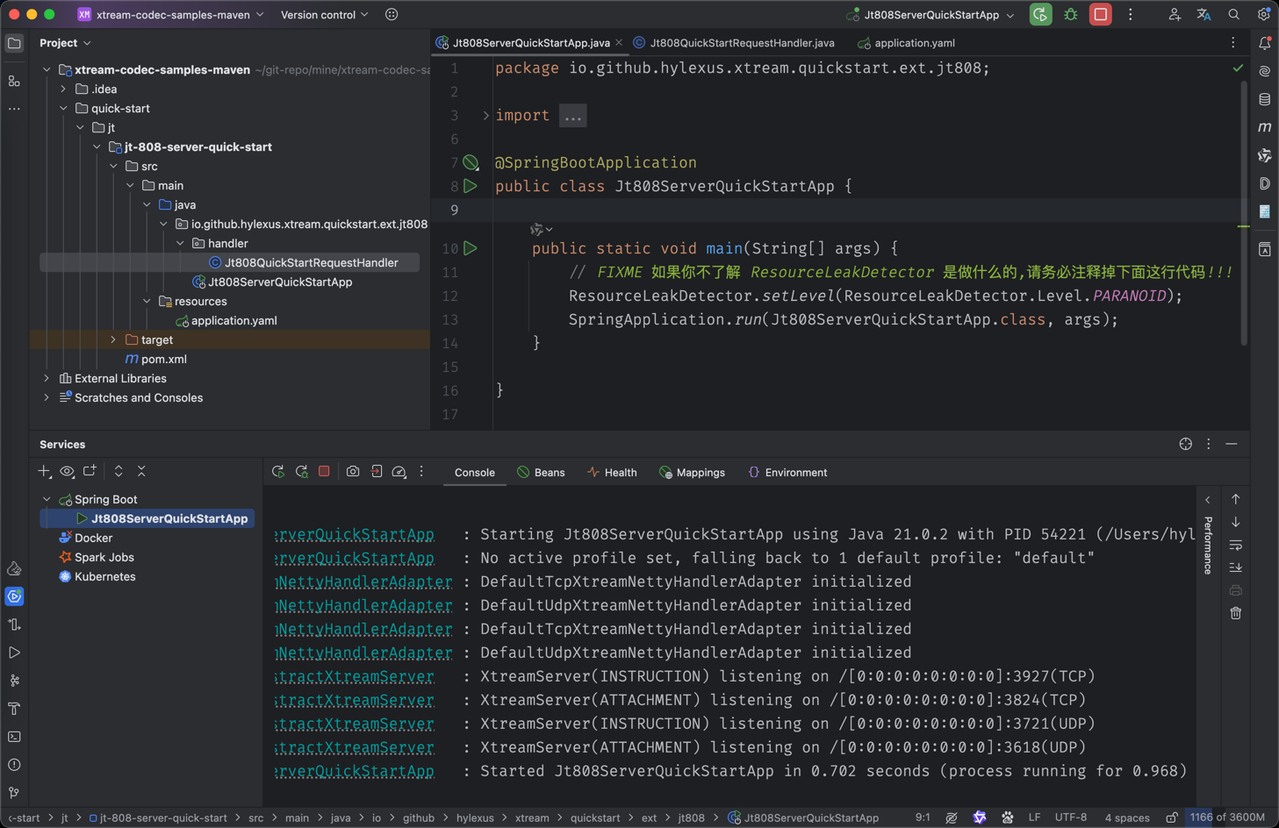
Task: Expand Scratches and Consoles node
Action: (x=47, y=397)
